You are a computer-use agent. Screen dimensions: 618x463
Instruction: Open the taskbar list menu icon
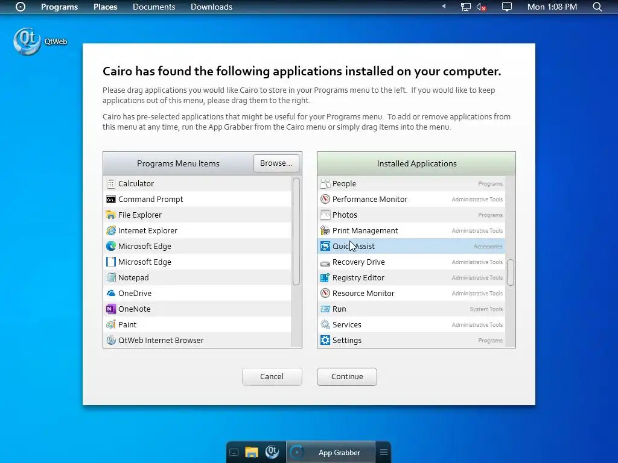(x=383, y=452)
